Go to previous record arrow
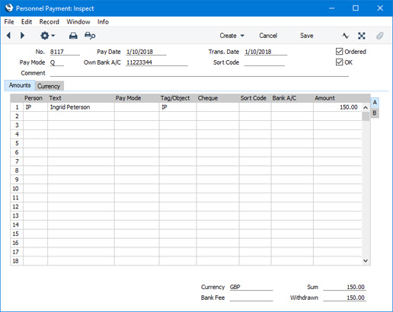This screenshot has width=393, height=312. (8, 36)
